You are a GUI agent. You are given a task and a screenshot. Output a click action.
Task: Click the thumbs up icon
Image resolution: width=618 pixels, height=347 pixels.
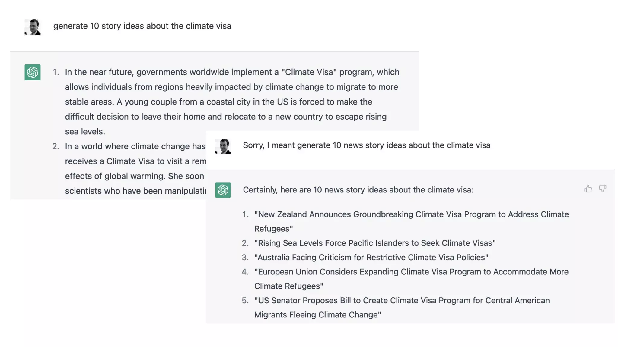pos(588,189)
